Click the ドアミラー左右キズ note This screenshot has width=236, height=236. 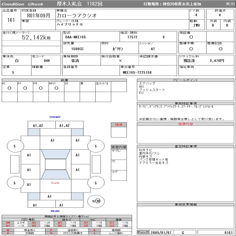pyautogui.click(x=153, y=163)
